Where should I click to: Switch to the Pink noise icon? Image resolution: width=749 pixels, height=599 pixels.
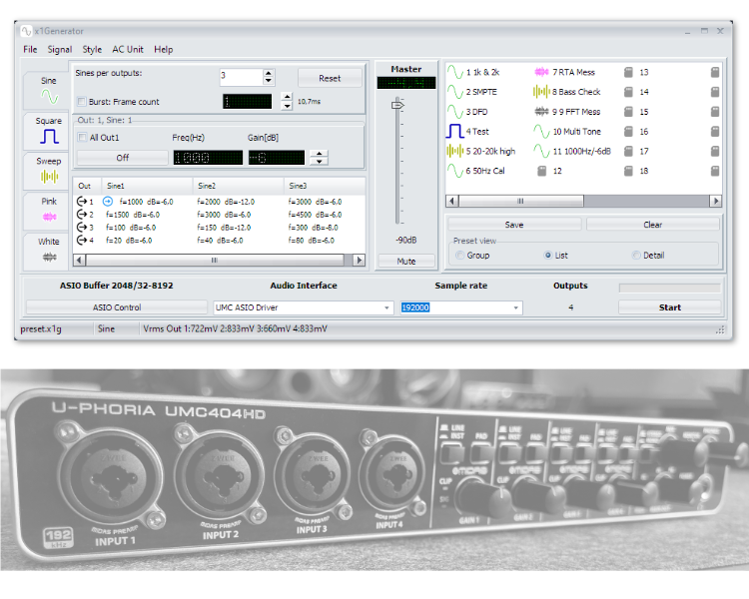pyautogui.click(x=49, y=216)
